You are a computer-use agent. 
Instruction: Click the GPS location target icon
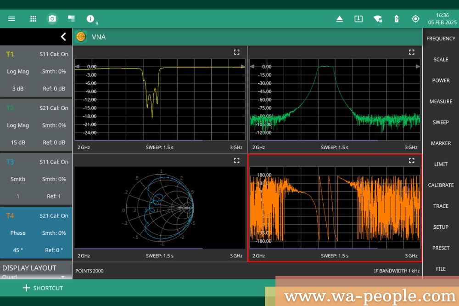coord(415,19)
